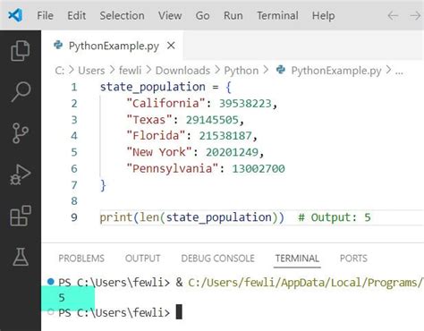
Task: Click PythonExample.py in the breadcrumb
Action: [x=336, y=71]
